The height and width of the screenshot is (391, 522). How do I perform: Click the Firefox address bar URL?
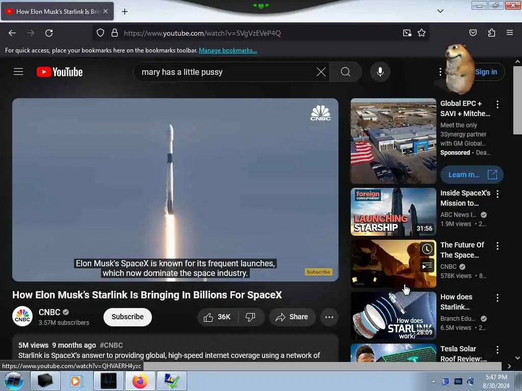(x=202, y=33)
